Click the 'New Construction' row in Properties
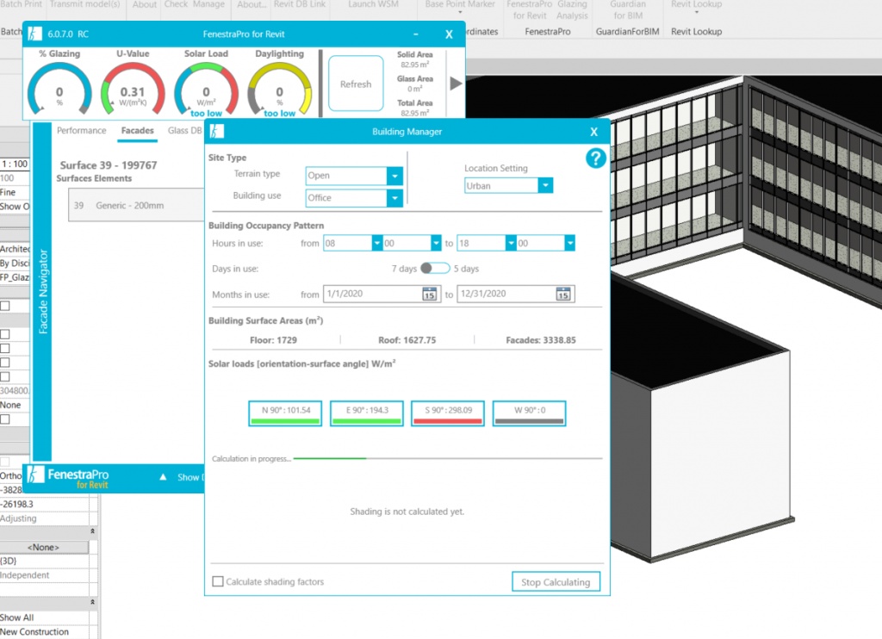882x639 pixels. (x=44, y=632)
